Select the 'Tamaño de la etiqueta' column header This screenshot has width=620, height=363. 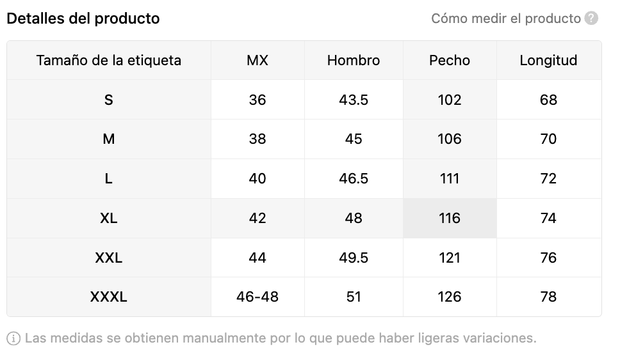tap(109, 60)
